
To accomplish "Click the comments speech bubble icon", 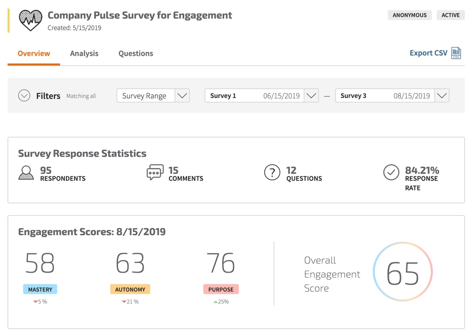I will point(155,173).
